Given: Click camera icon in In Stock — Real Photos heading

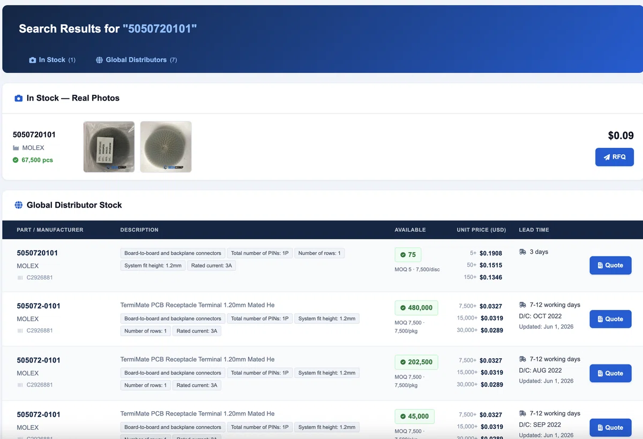Looking at the screenshot, I should pos(19,98).
